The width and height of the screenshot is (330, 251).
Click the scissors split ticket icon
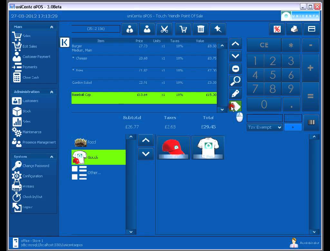coord(164,29)
